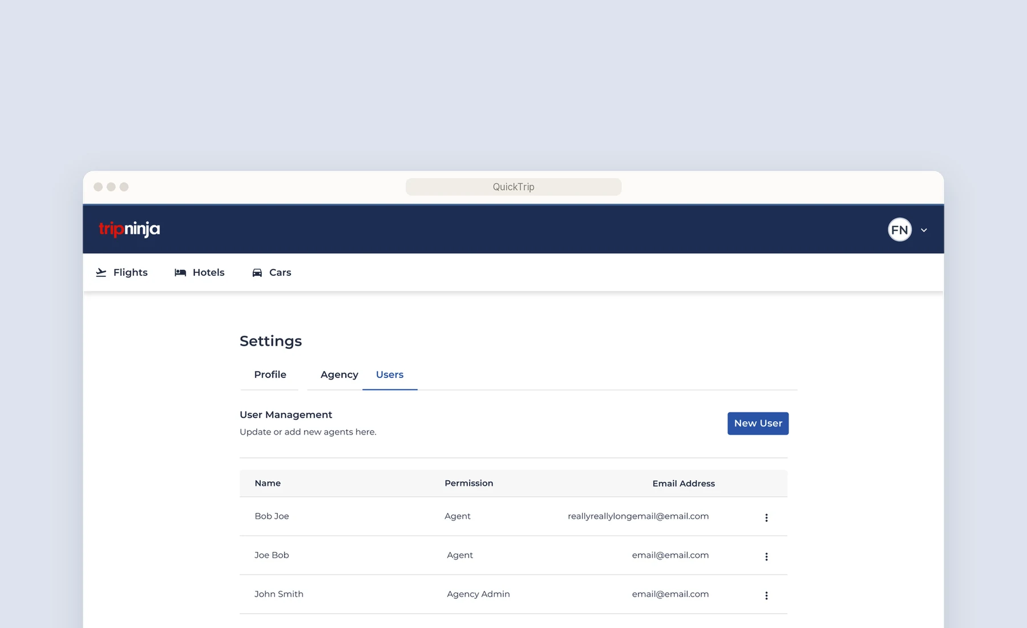Click the Name column header
Screen dimensions: 1027x628
[x=268, y=483]
